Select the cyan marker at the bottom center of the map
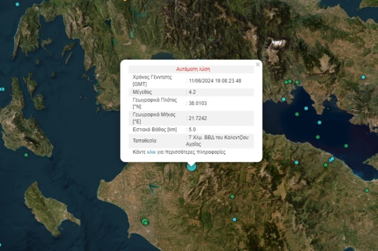The height and width of the screenshot is (251, 378). click(x=235, y=219)
